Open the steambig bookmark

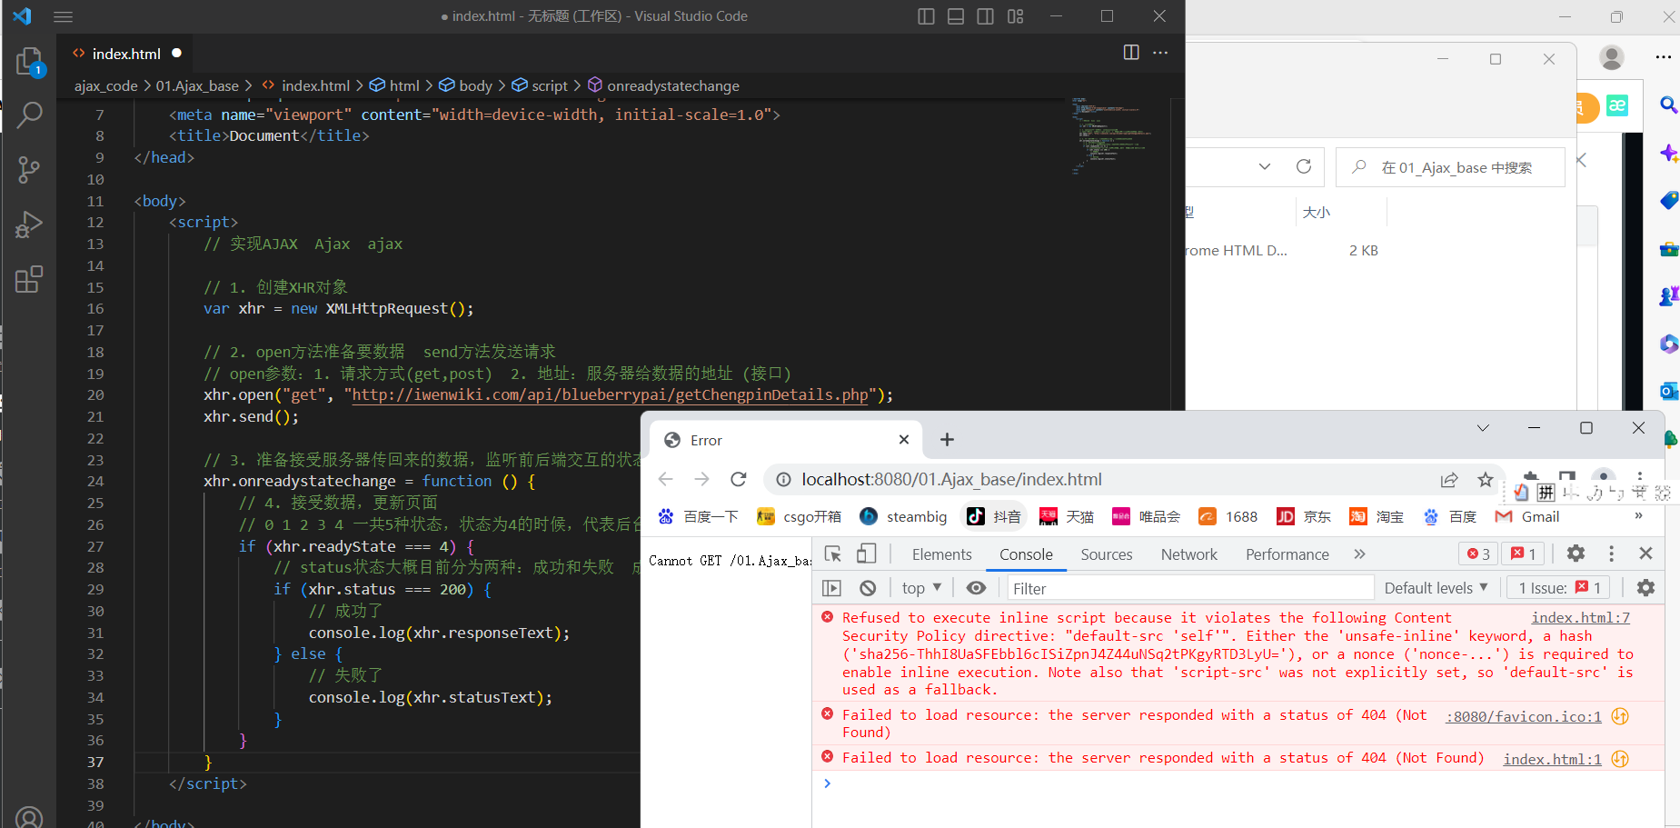(903, 516)
